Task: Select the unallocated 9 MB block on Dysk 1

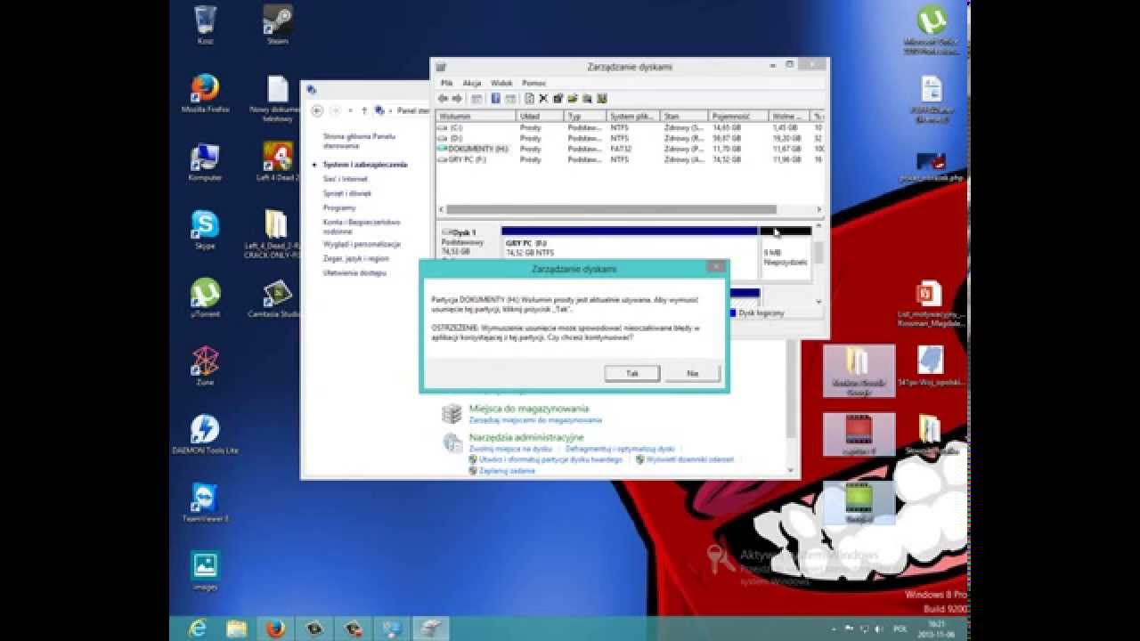Action: [785, 254]
